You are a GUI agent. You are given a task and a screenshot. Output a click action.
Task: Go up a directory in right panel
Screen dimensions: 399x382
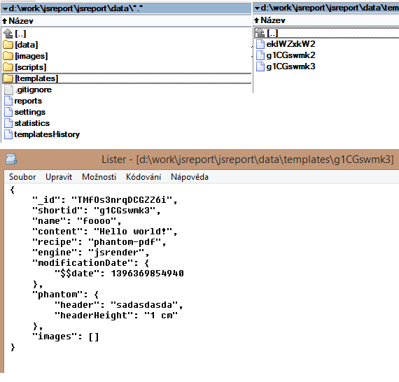260,33
